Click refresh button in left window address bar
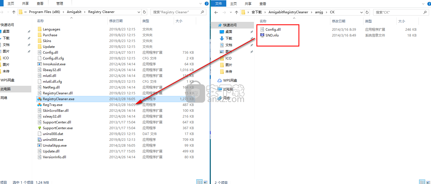Image resolution: width=431 pixels, height=184 pixels. click(144, 12)
